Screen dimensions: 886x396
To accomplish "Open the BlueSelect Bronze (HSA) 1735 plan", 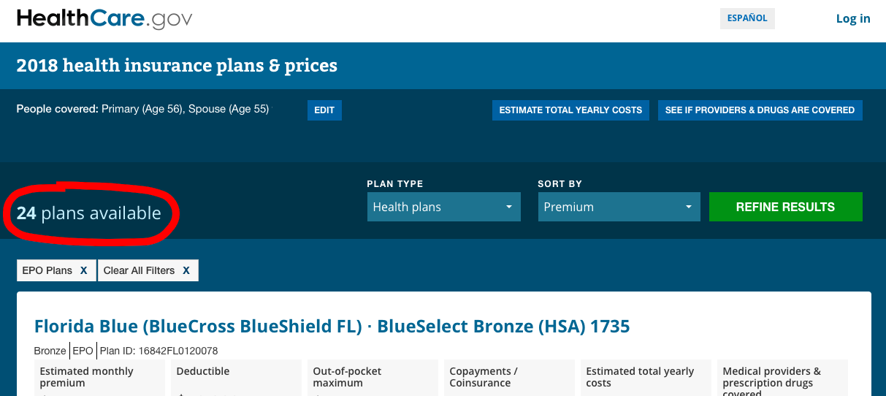I will (332, 326).
